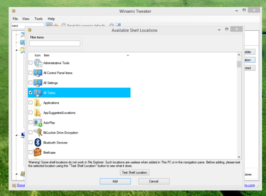Click the Filter items text field
266x196 pixels.
[x=55, y=43]
